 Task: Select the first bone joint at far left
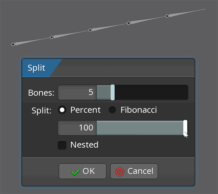coord(13,44)
